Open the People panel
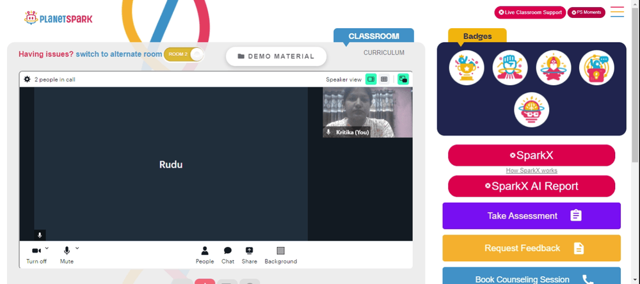The width and height of the screenshot is (640, 284). [205, 255]
